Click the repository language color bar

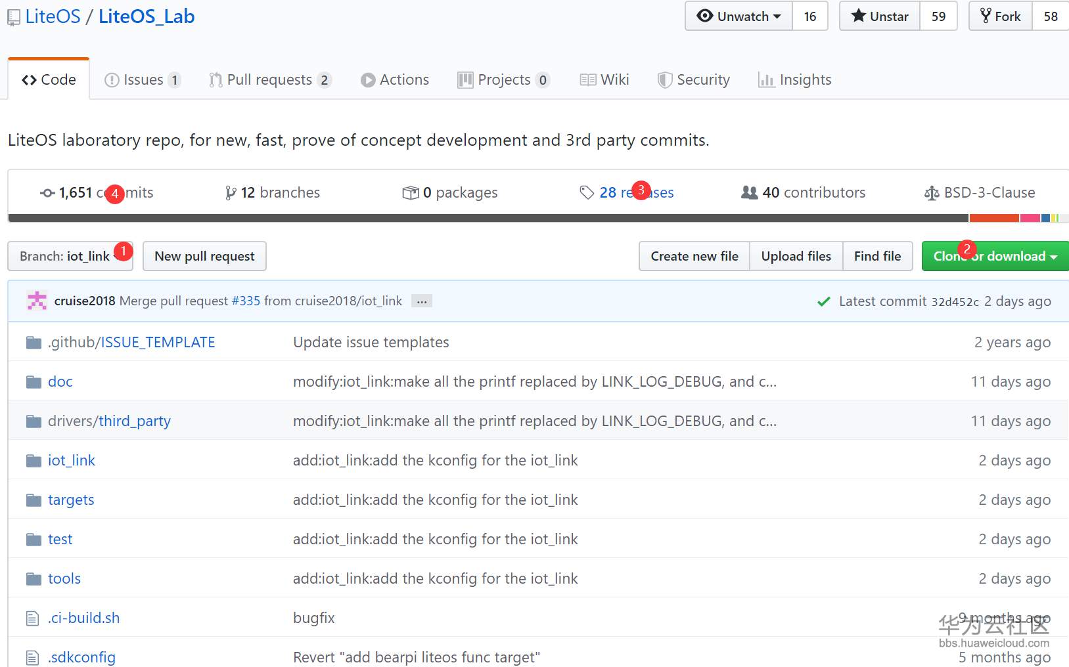488,218
